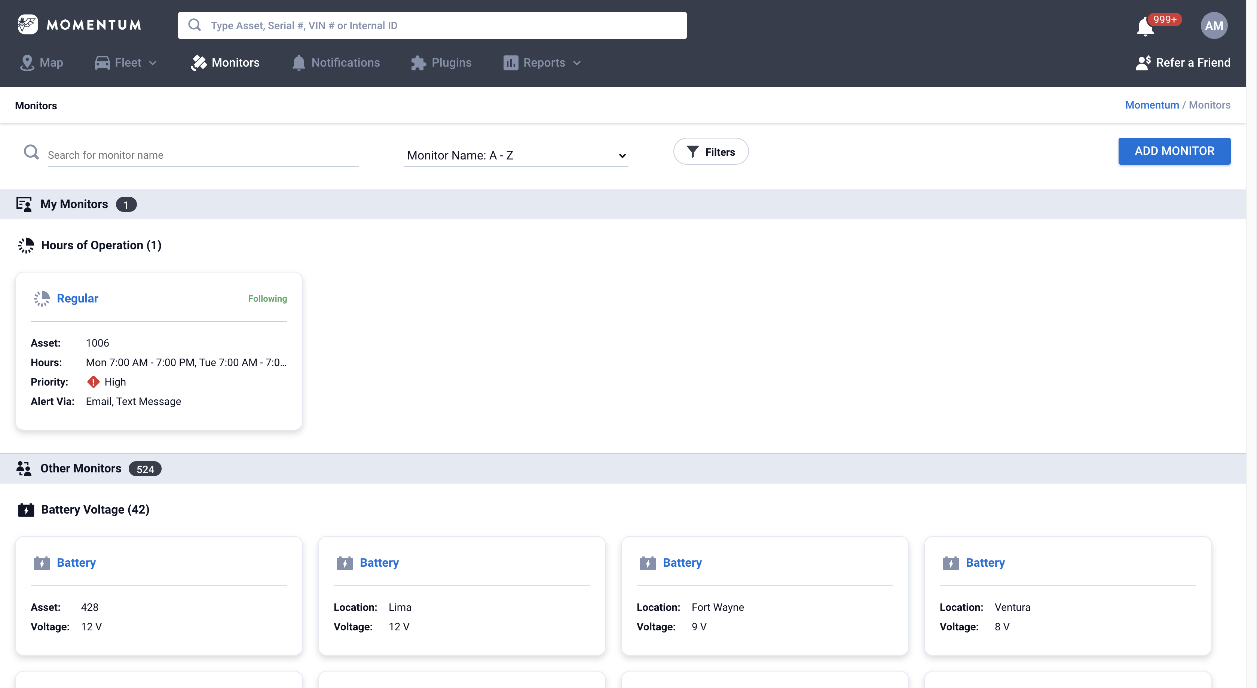Toggle Following on the Regular monitor

coord(267,298)
